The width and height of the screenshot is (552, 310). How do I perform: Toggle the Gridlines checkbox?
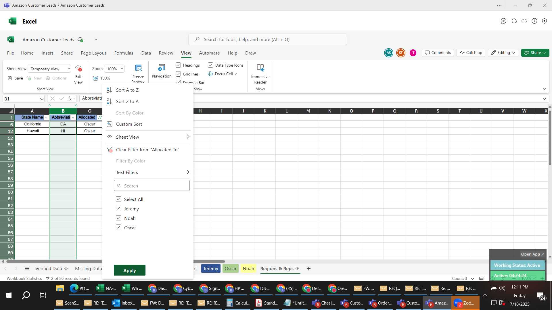coord(178,74)
